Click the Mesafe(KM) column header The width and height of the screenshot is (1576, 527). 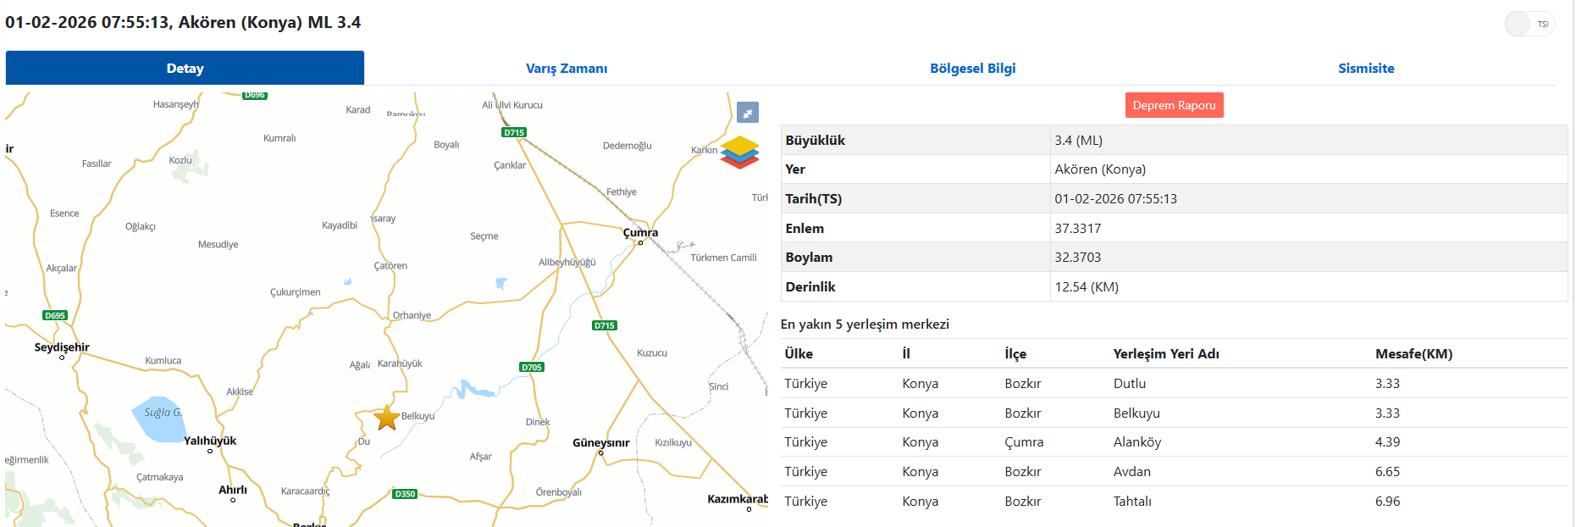click(x=1413, y=354)
